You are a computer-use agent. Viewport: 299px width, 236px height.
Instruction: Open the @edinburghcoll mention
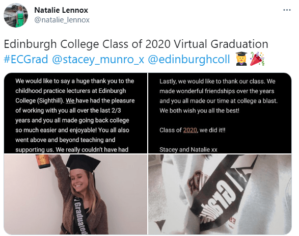pyautogui.click(x=189, y=59)
